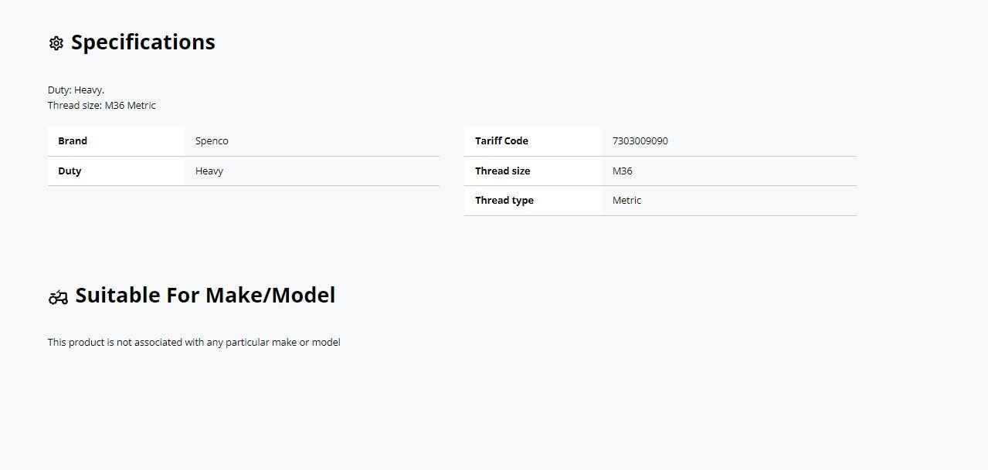
Task: Click the Spenco brand value
Action: point(212,141)
